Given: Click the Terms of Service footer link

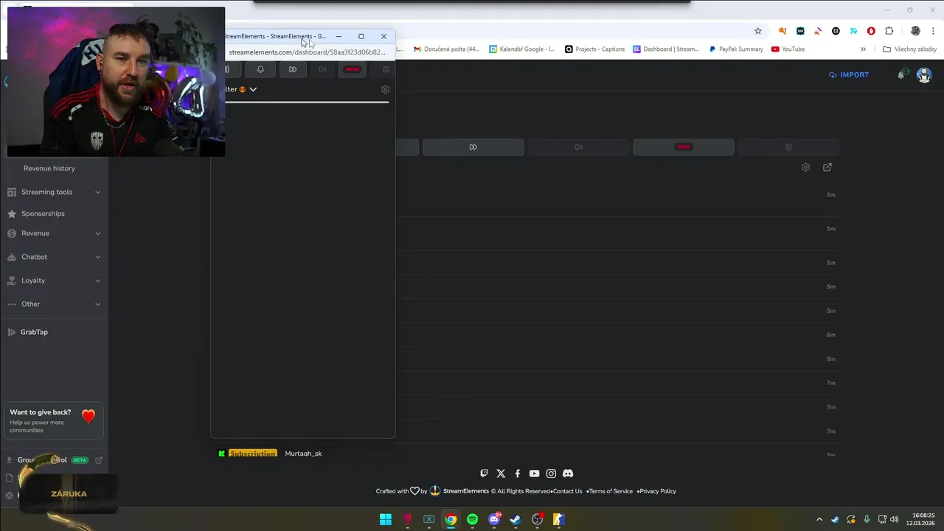Looking at the screenshot, I should (x=611, y=491).
